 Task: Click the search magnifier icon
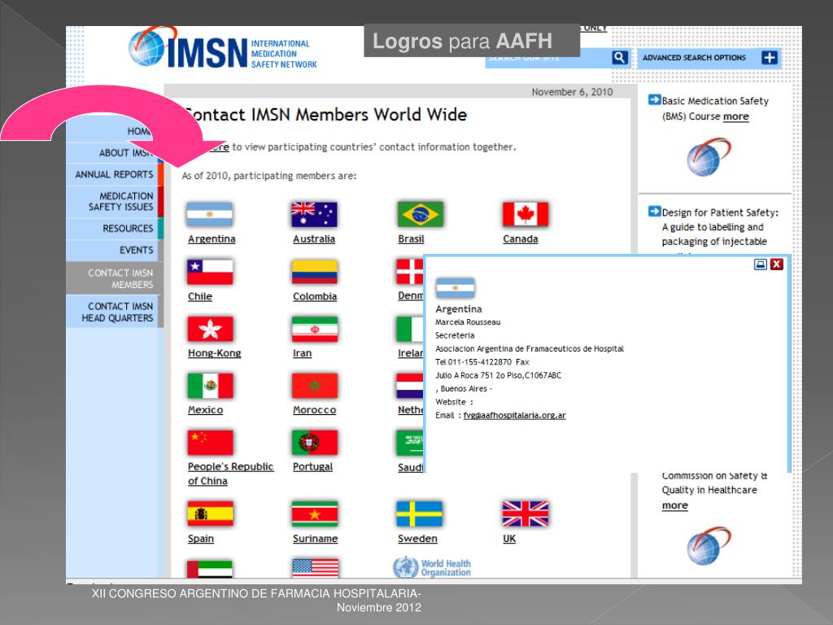coord(619,58)
